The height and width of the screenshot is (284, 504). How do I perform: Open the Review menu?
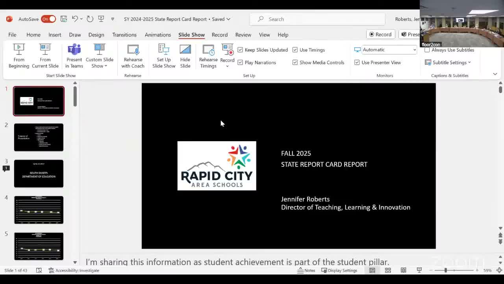coord(243,35)
